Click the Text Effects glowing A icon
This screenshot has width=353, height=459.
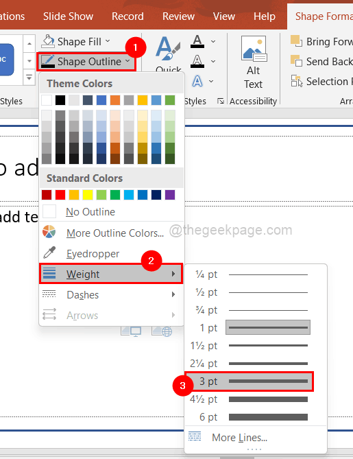point(197,81)
